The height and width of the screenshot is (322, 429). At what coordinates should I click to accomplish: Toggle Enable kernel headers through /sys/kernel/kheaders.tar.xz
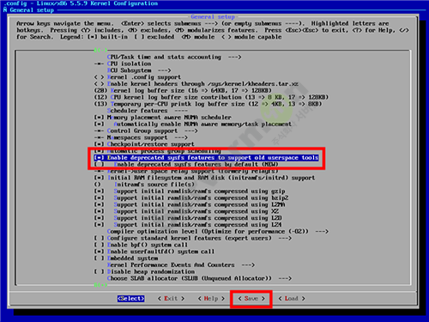[196, 84]
